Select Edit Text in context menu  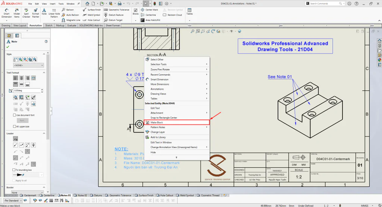point(155,108)
